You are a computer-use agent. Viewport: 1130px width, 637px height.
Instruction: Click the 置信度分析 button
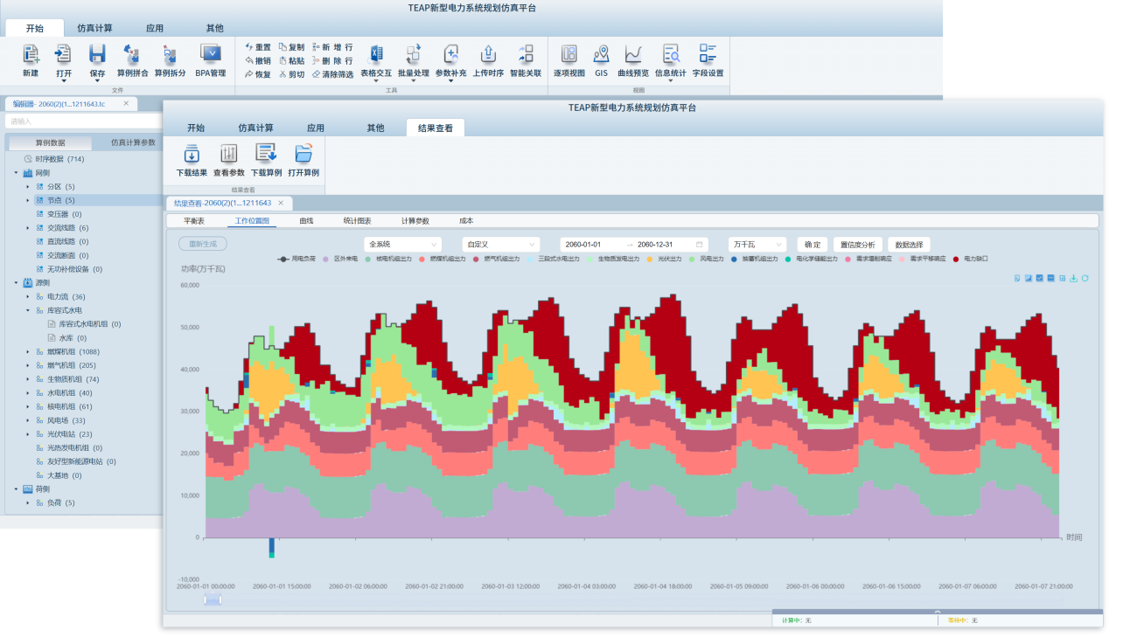(857, 245)
